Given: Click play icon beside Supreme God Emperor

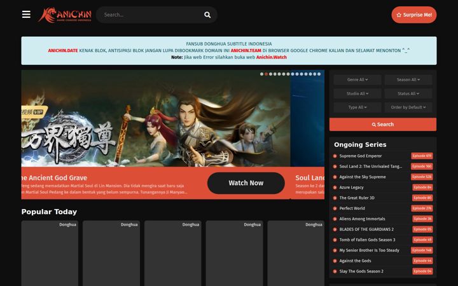Looking at the screenshot, I should 335,156.
